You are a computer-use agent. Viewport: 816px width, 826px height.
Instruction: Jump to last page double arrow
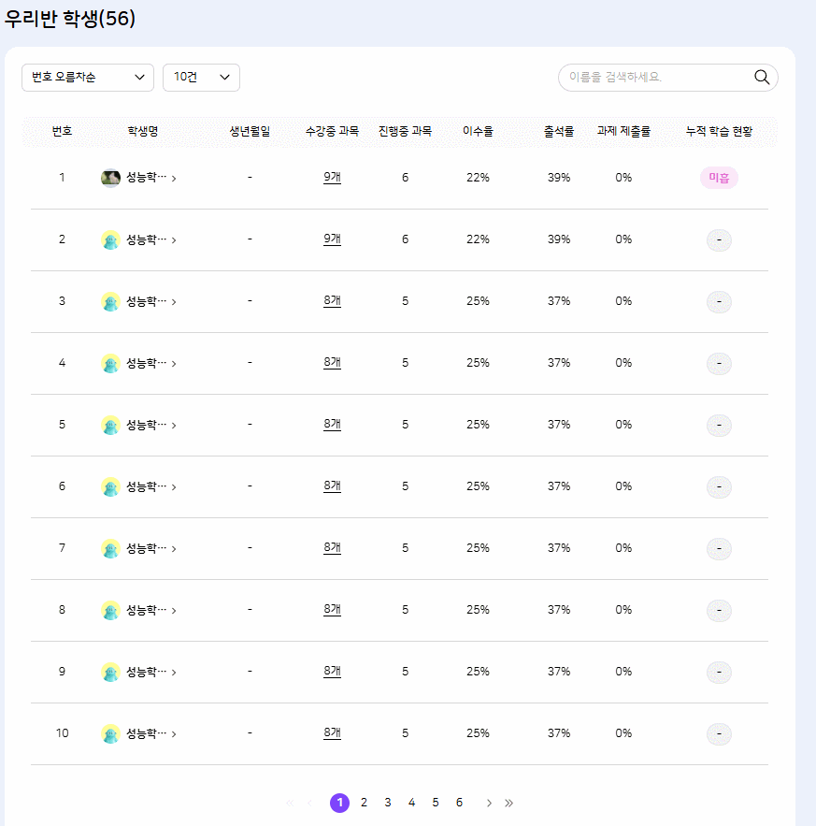point(508,803)
